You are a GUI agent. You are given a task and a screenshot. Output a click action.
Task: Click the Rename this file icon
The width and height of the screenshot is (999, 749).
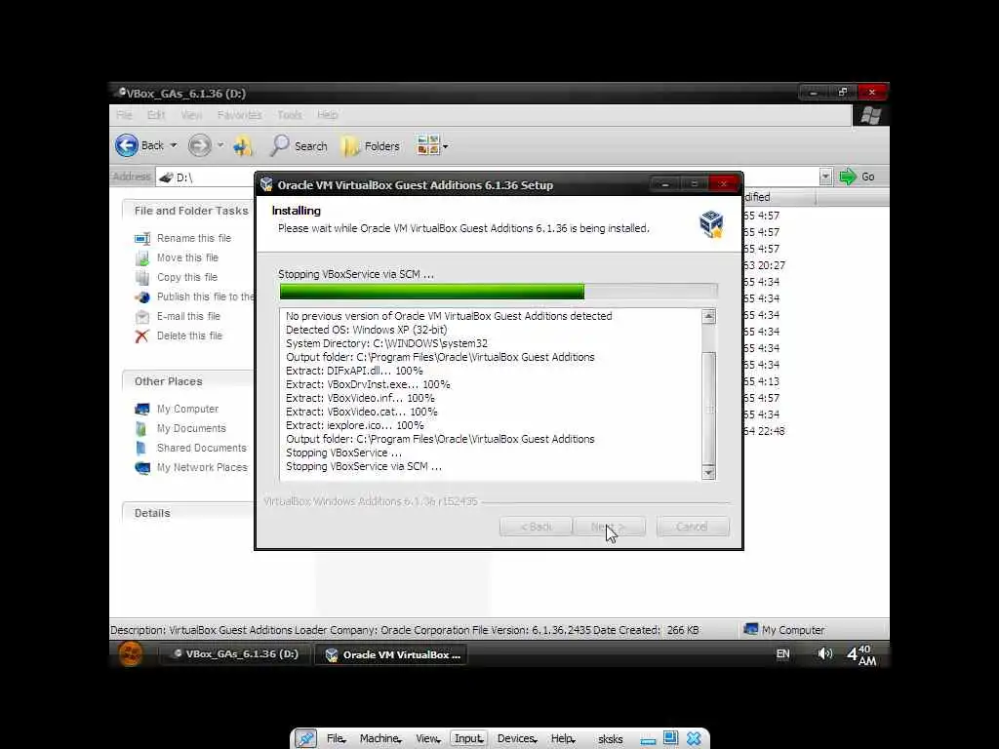click(x=142, y=238)
